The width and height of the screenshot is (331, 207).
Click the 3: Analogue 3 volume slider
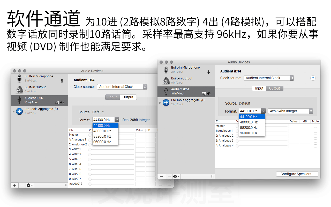[x=261, y=141]
